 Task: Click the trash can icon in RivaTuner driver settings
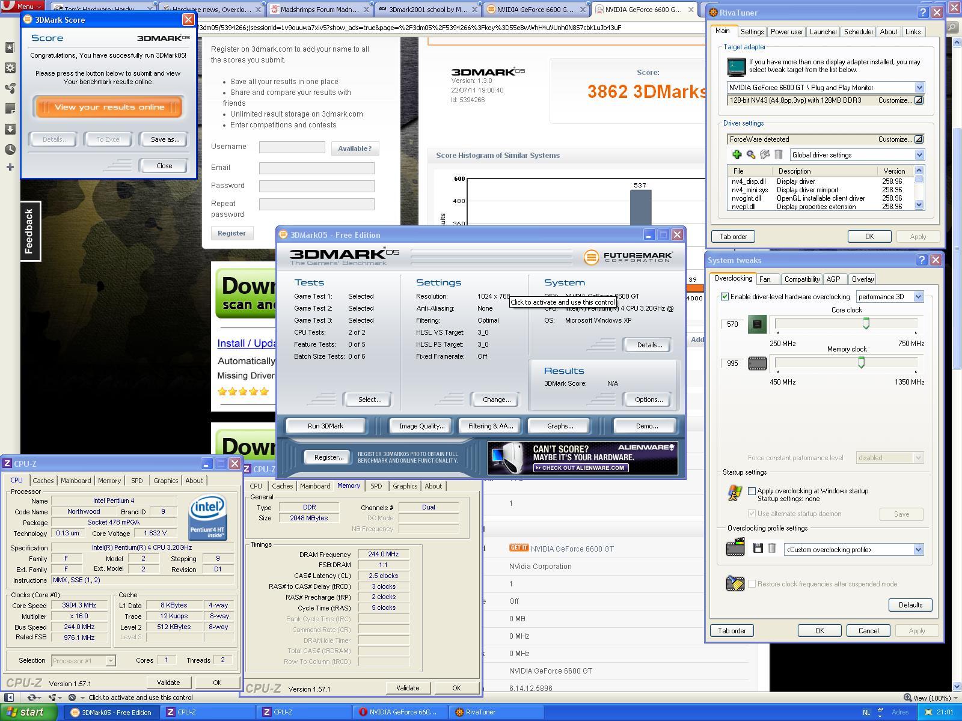pos(778,155)
